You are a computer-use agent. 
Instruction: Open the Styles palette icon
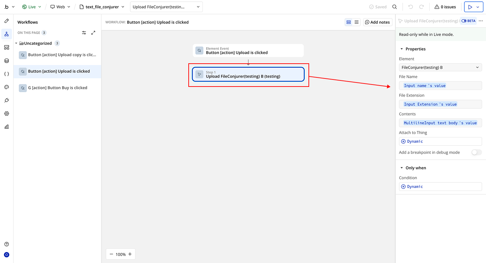point(6,87)
